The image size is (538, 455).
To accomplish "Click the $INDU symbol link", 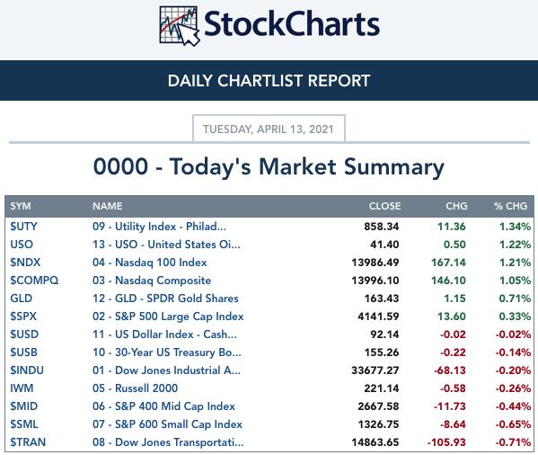I will click(27, 370).
